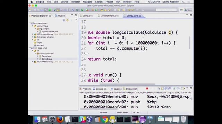Open the Source menu
This screenshot has height=124, width=222.
64,2
